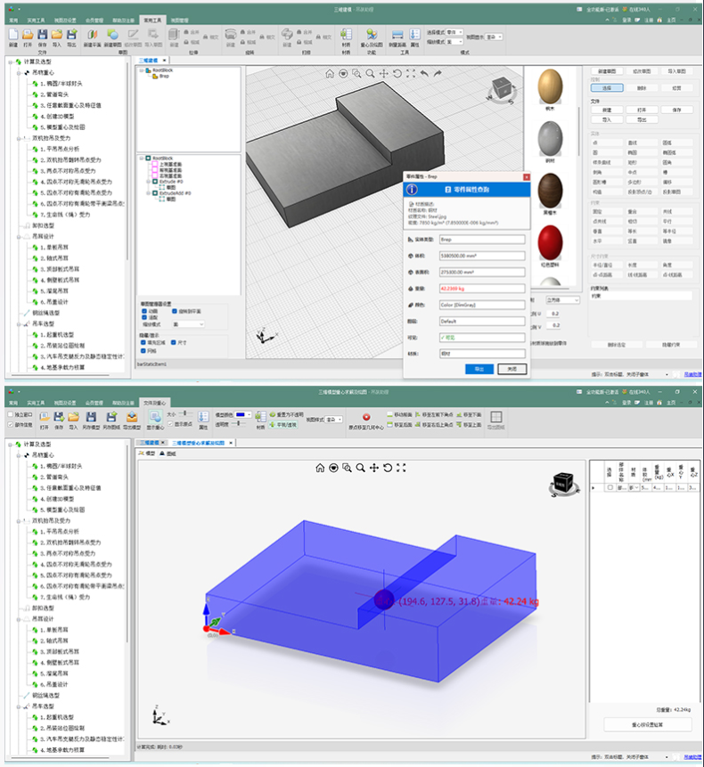
Task: Click the home view icon in the upper 3D viewport
Action: click(x=330, y=73)
